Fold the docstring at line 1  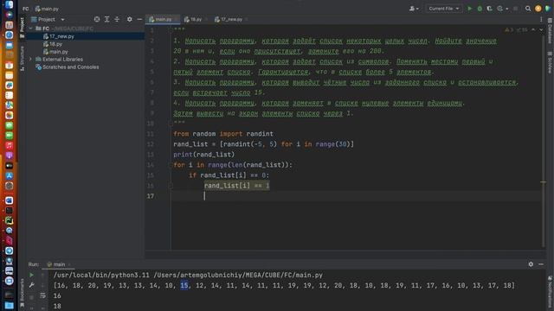tap(171, 30)
